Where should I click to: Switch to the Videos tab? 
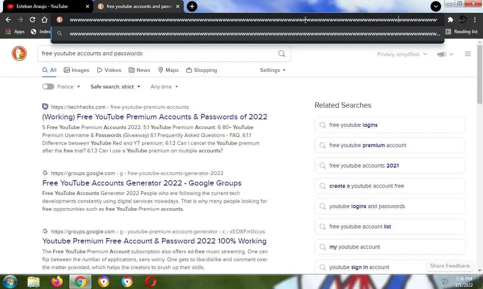point(109,70)
